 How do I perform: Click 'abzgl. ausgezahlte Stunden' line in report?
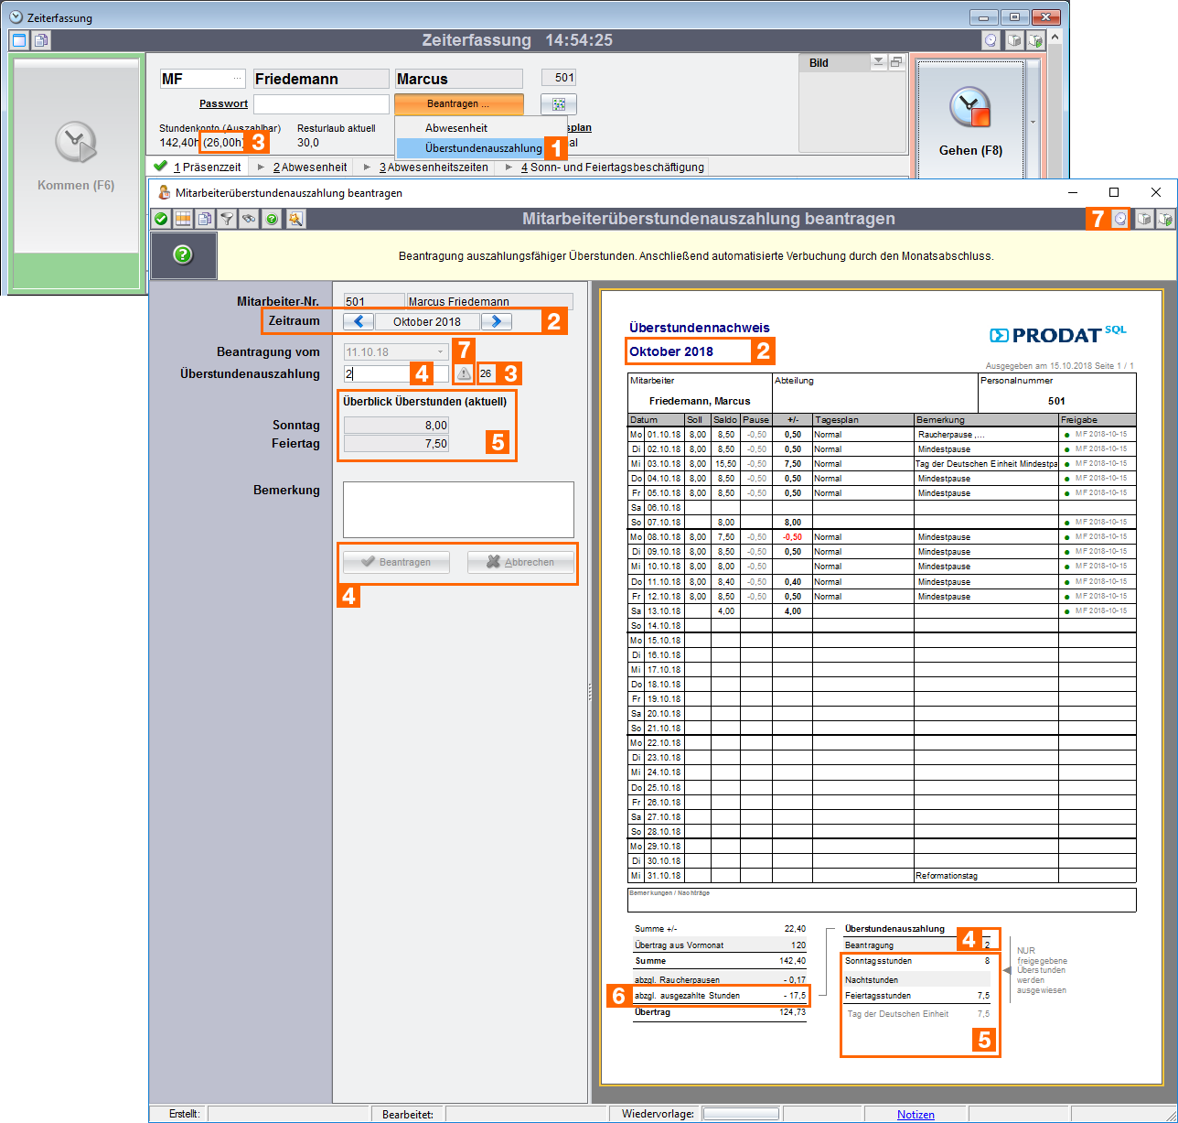tap(721, 995)
